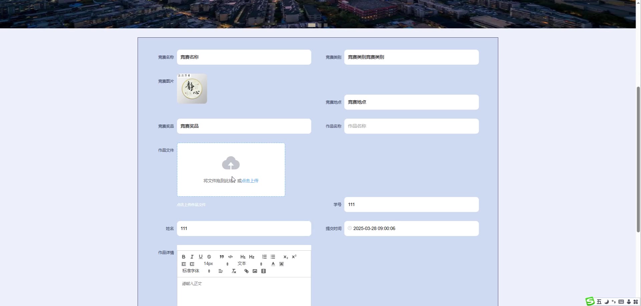Open the IME toolbox grid icon
Screen dimensions: 641x306
[x=635, y=302]
